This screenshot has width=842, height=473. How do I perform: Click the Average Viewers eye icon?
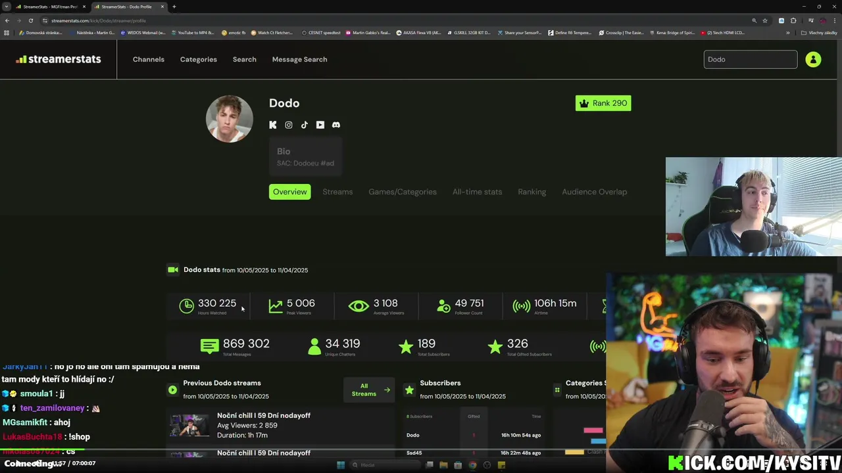[x=359, y=306]
